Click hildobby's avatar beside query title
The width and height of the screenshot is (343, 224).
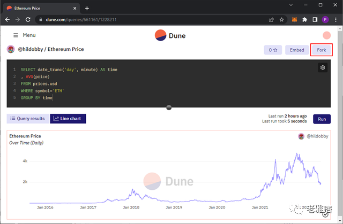coord(10,49)
